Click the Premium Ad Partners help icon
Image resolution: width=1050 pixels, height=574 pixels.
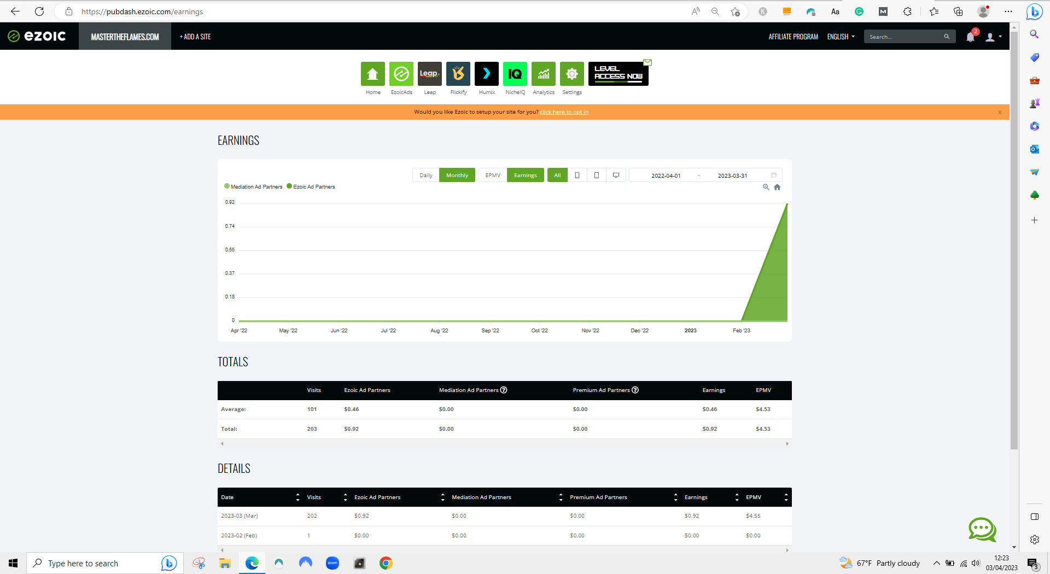(x=635, y=390)
